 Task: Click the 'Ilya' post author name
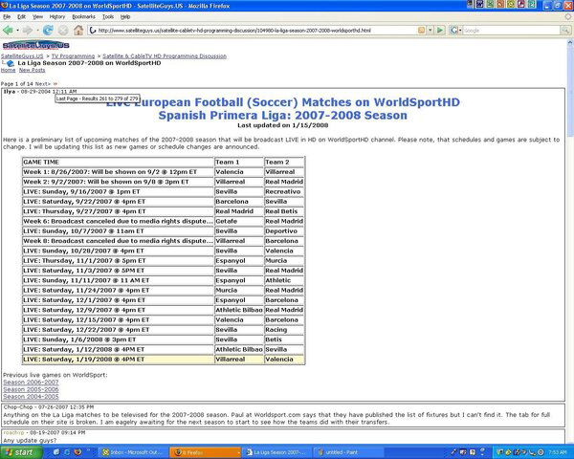click(10, 92)
